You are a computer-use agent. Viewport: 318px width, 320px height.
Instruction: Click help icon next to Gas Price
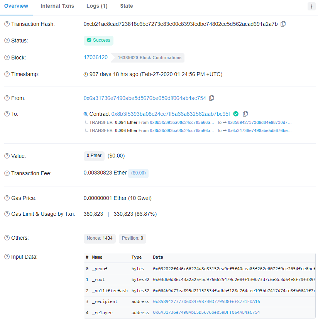[7, 198]
